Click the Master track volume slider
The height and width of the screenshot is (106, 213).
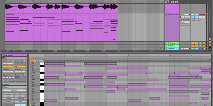pyautogui.click(x=195, y=49)
